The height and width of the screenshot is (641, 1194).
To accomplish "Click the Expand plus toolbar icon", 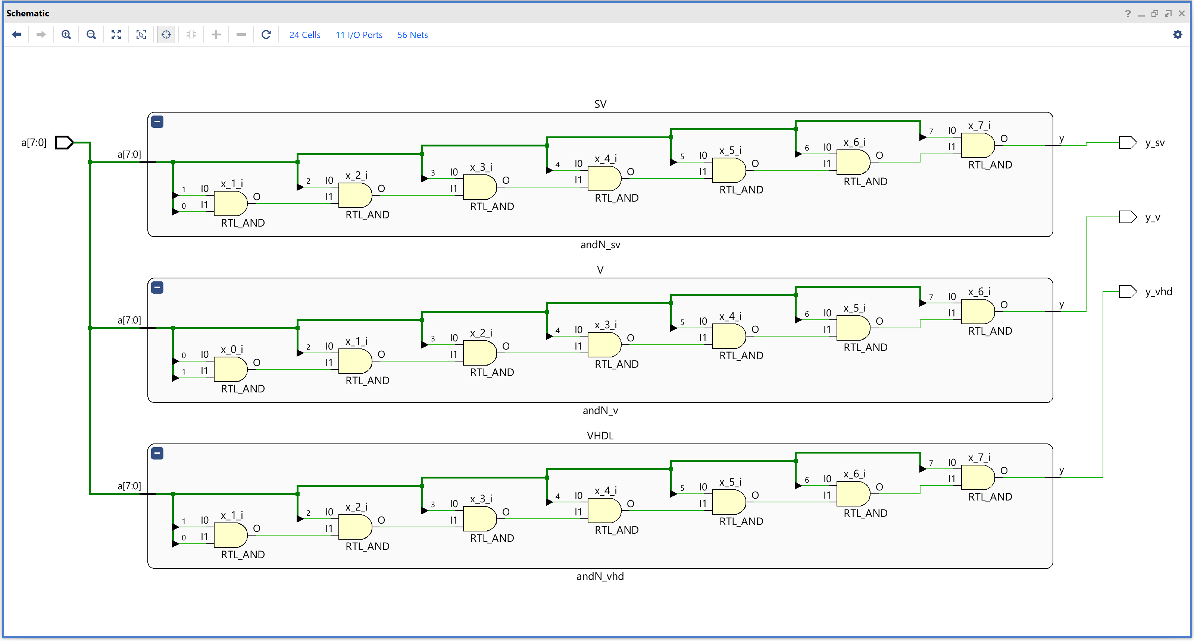I will (216, 35).
